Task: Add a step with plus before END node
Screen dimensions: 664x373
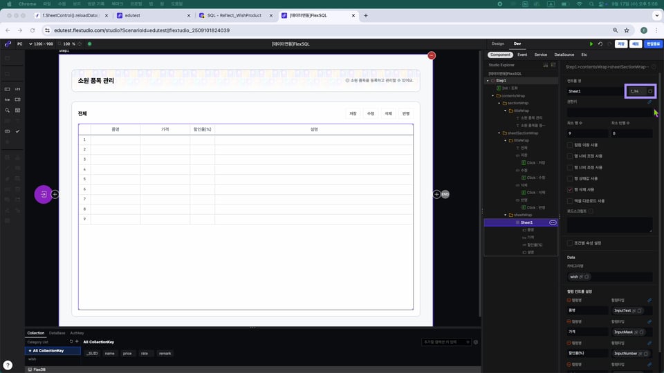Action: point(436,195)
